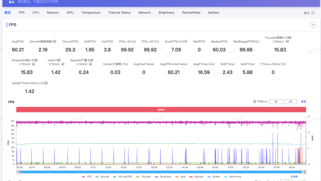The width and height of the screenshot is (321, 181).
Task: Click the Avg(FTime) value 16.59
Action: pos(204,72)
